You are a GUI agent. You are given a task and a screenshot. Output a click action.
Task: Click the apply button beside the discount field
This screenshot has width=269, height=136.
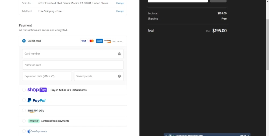coord(218,1)
